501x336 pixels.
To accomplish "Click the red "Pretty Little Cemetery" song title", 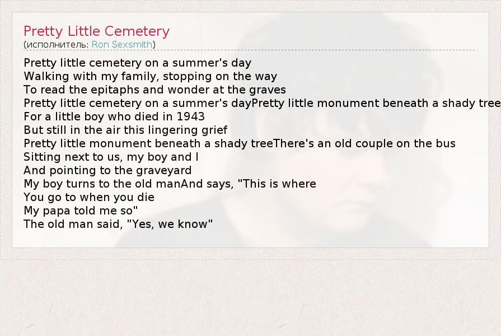I will [x=96, y=31].
